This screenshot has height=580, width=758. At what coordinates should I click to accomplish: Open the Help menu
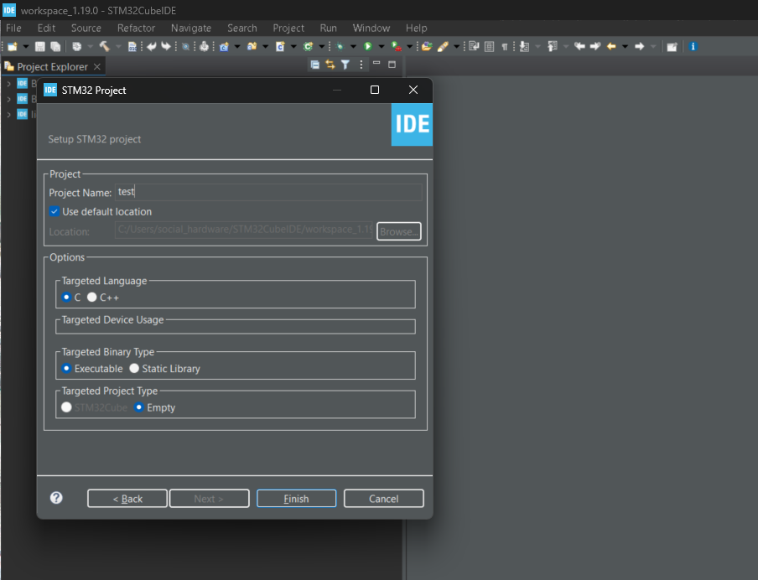tap(416, 28)
